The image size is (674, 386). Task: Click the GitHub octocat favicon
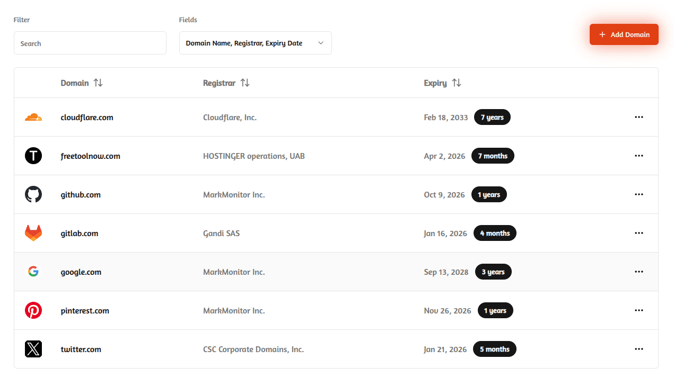click(33, 194)
